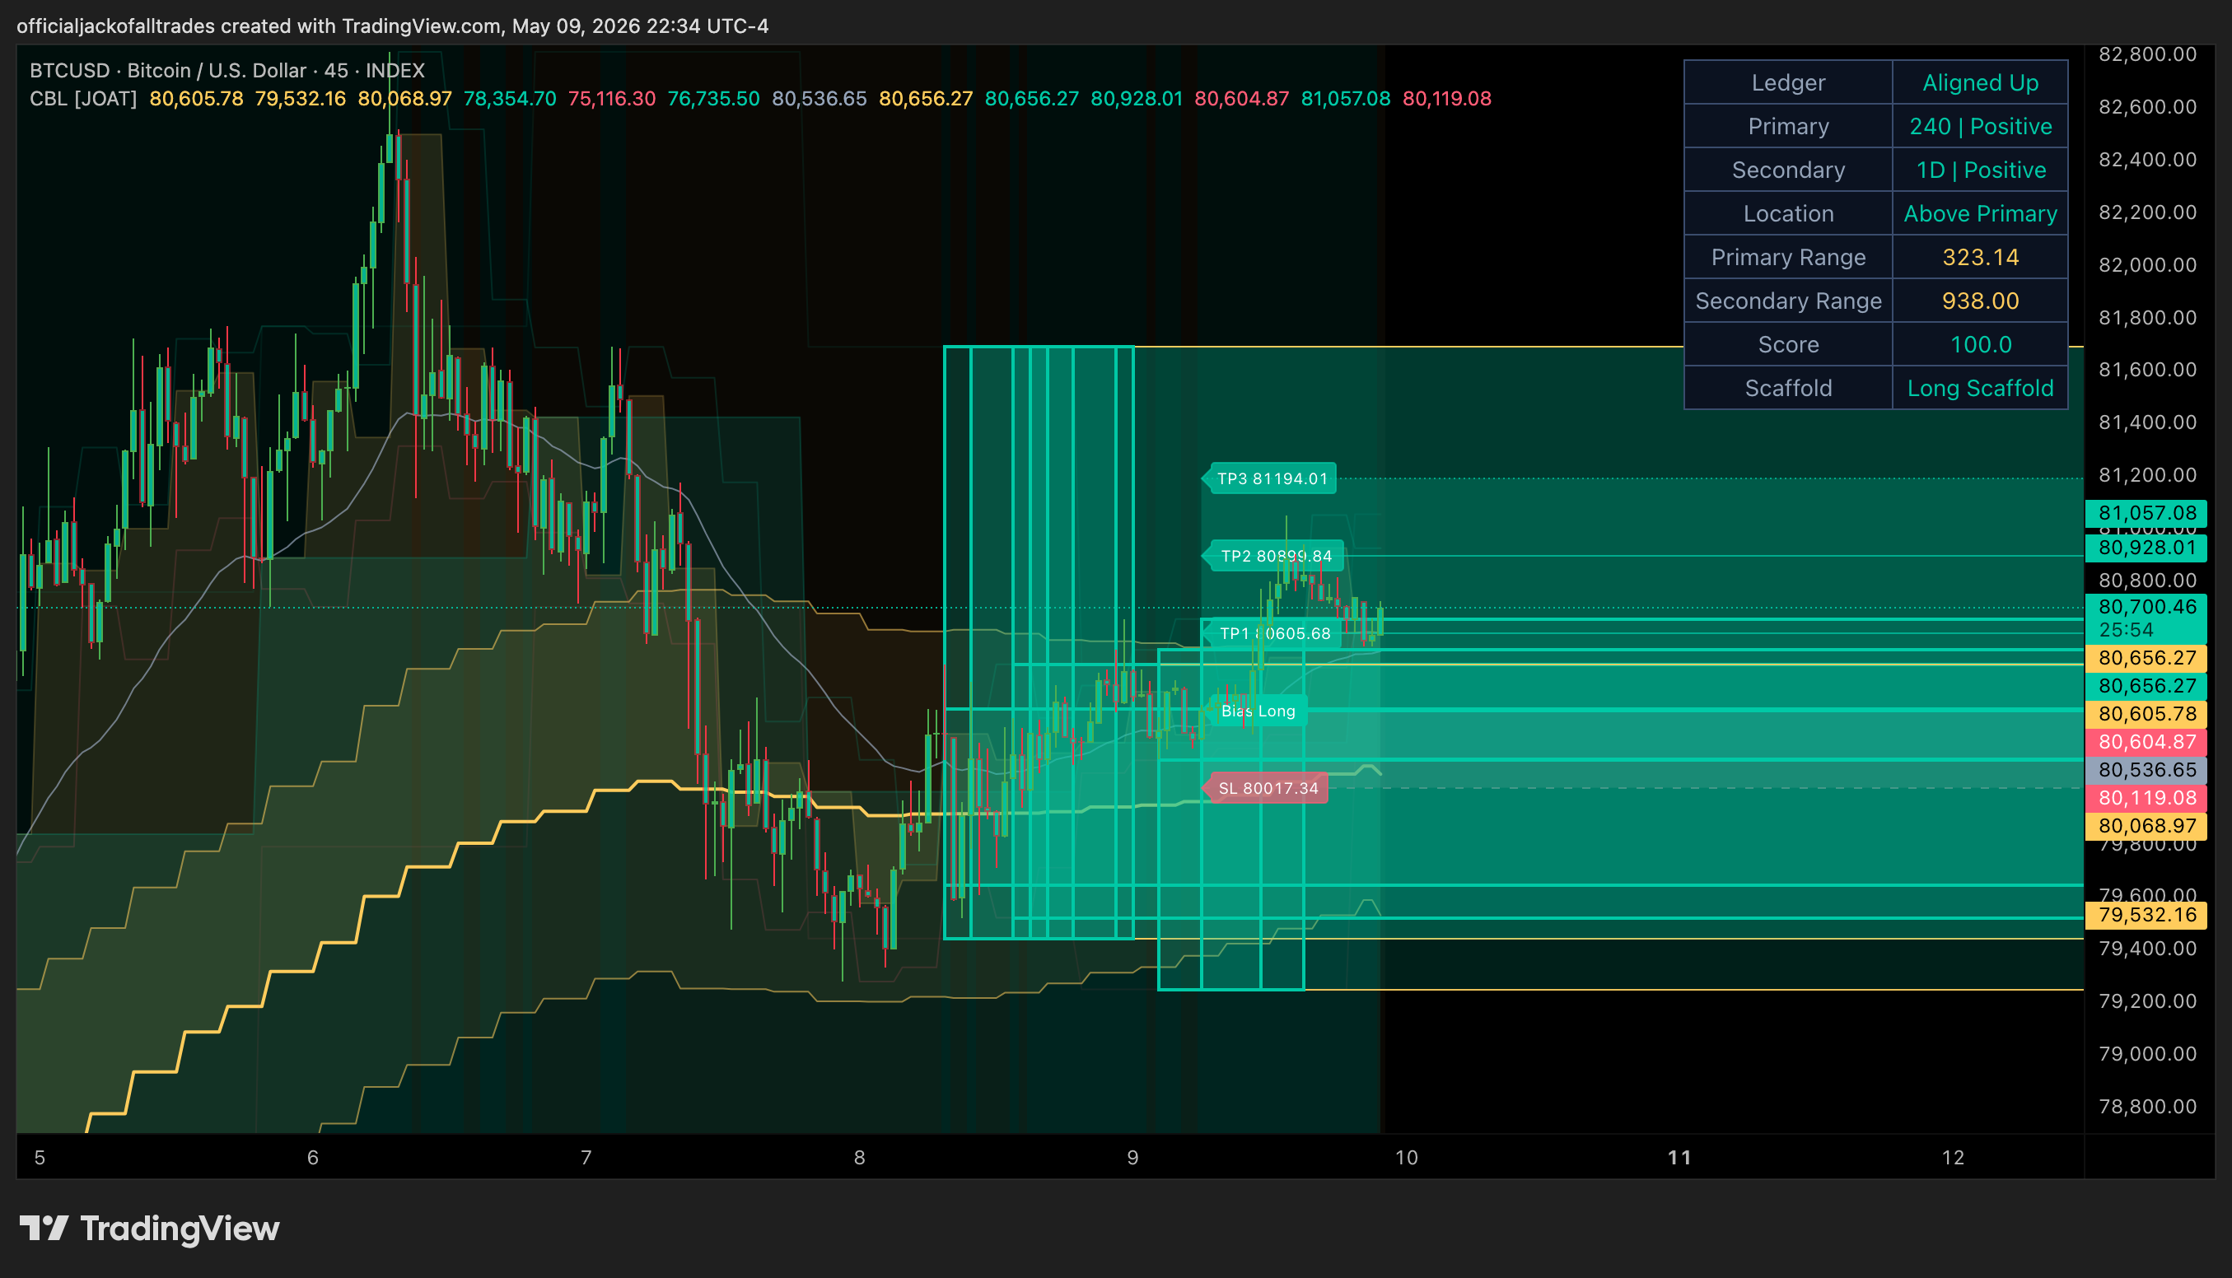Click legend value 75,116.30
This screenshot has width=2232, height=1278.
click(x=612, y=98)
